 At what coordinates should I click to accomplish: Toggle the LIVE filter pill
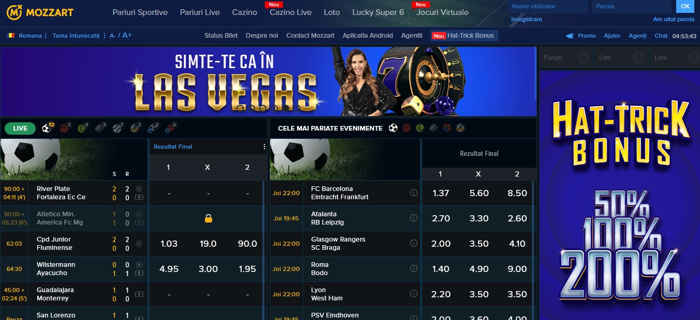tap(20, 128)
